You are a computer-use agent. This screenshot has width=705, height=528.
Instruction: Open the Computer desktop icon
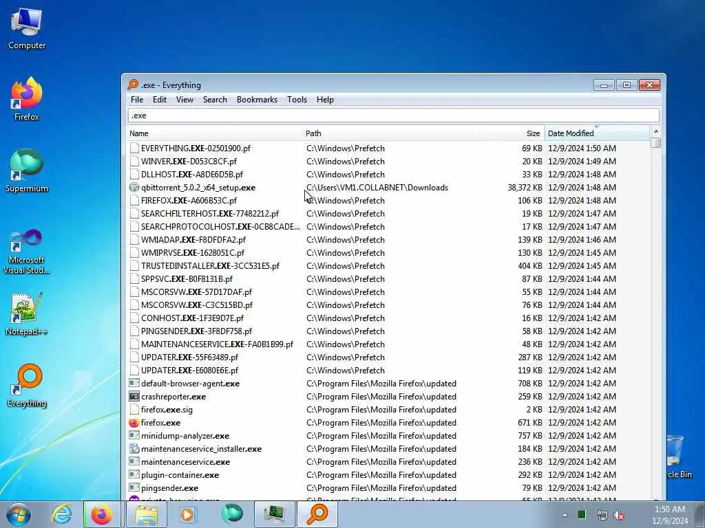point(27,27)
